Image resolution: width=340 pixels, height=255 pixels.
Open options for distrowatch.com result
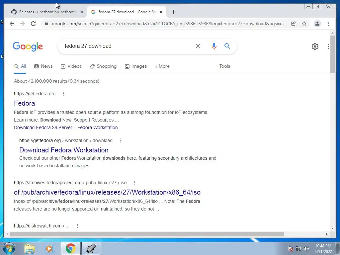[x=78, y=226]
